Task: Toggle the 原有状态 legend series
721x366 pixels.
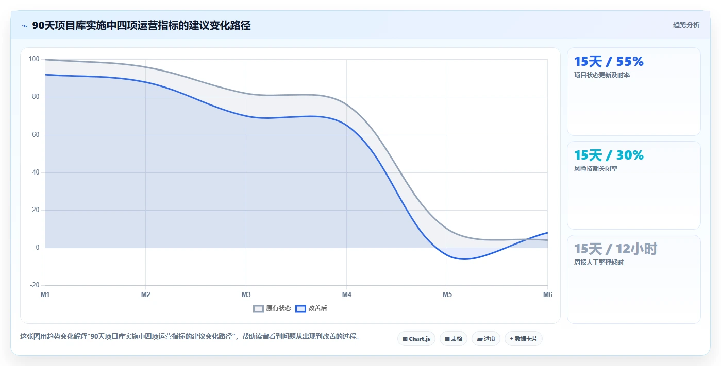Action: tap(272, 308)
